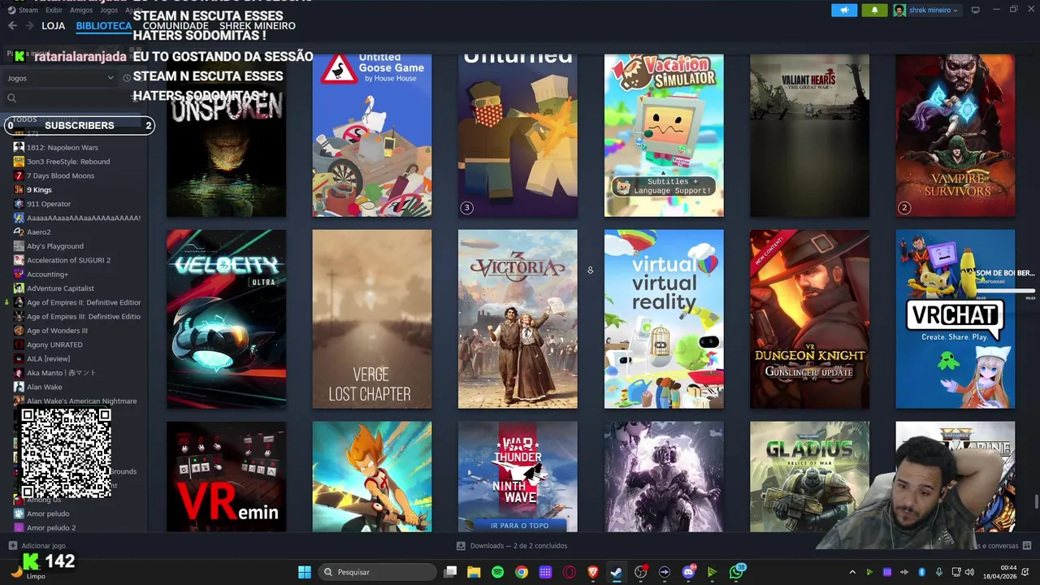Open the green notifications bell
The height and width of the screenshot is (585, 1040).
(874, 10)
